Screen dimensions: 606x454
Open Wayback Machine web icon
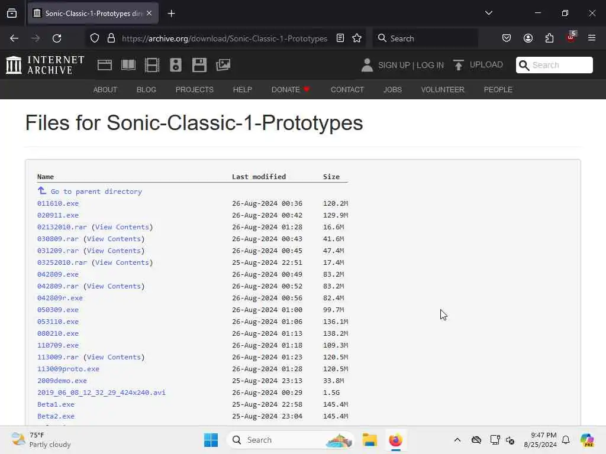point(104,65)
